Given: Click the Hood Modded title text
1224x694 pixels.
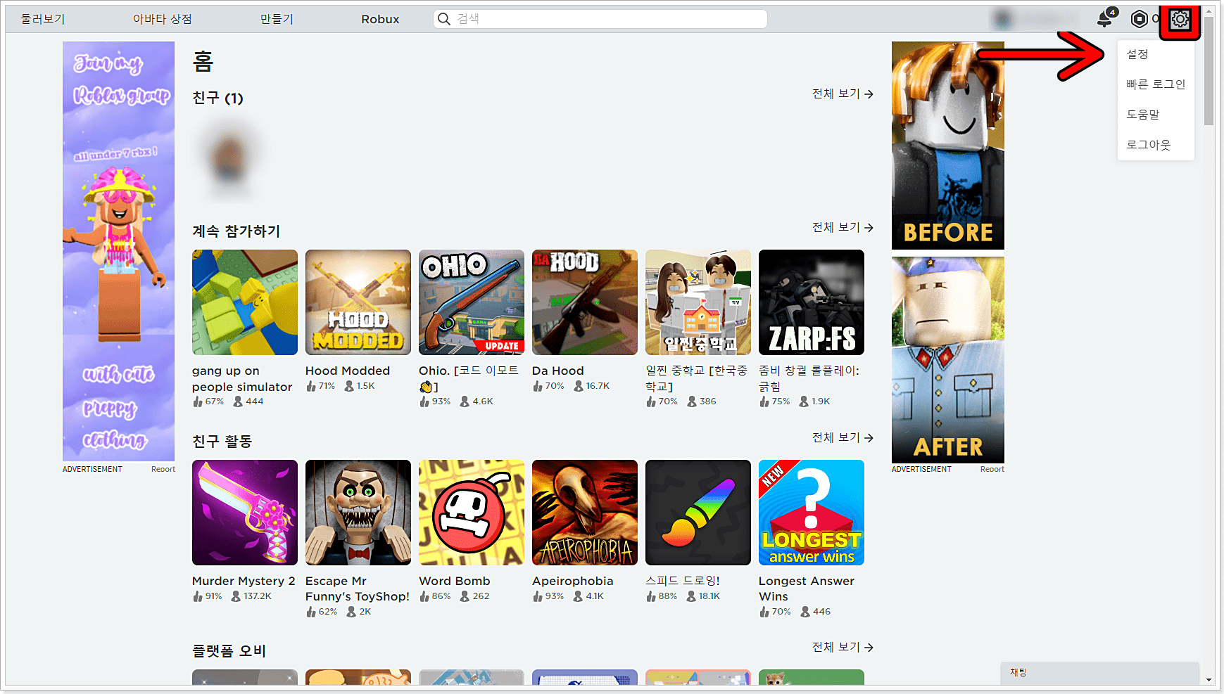Looking at the screenshot, I should (348, 371).
